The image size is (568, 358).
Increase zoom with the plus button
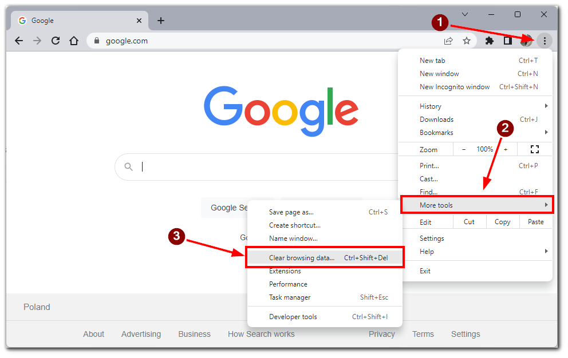point(506,149)
